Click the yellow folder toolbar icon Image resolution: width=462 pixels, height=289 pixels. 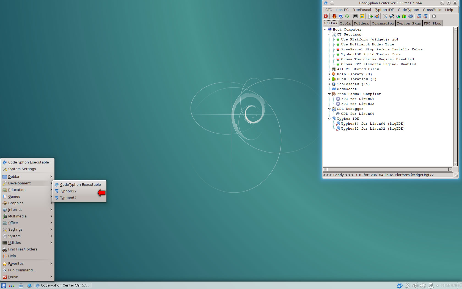click(362, 17)
